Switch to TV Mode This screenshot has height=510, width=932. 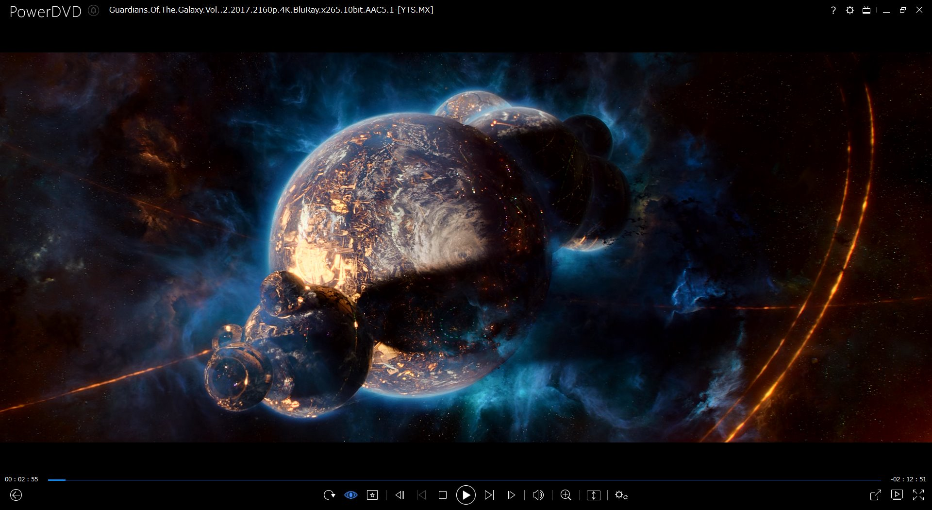point(866,10)
